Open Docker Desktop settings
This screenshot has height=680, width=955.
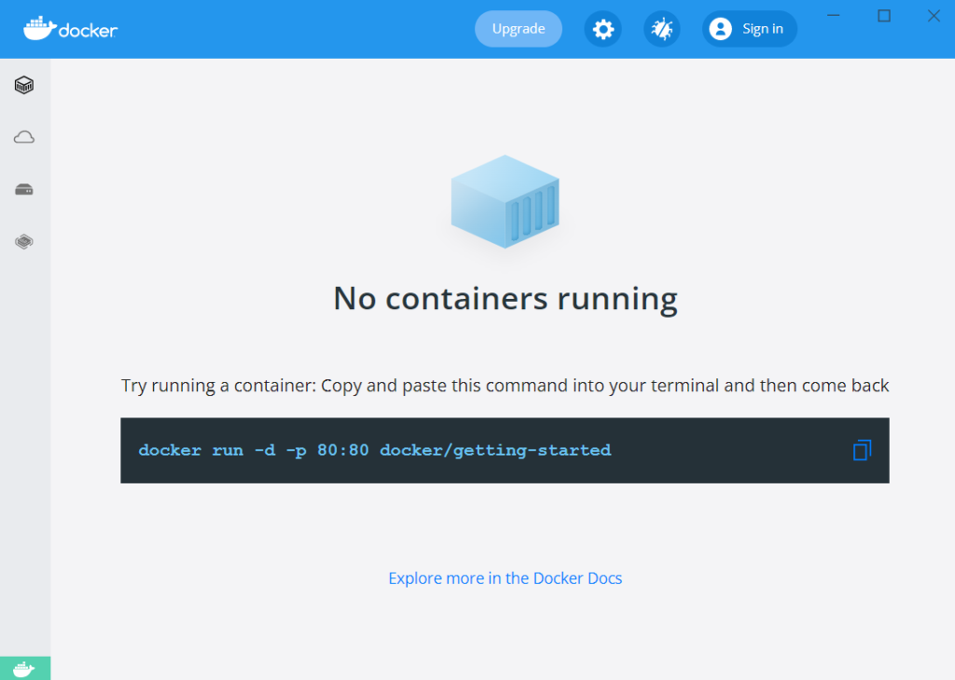tap(602, 29)
